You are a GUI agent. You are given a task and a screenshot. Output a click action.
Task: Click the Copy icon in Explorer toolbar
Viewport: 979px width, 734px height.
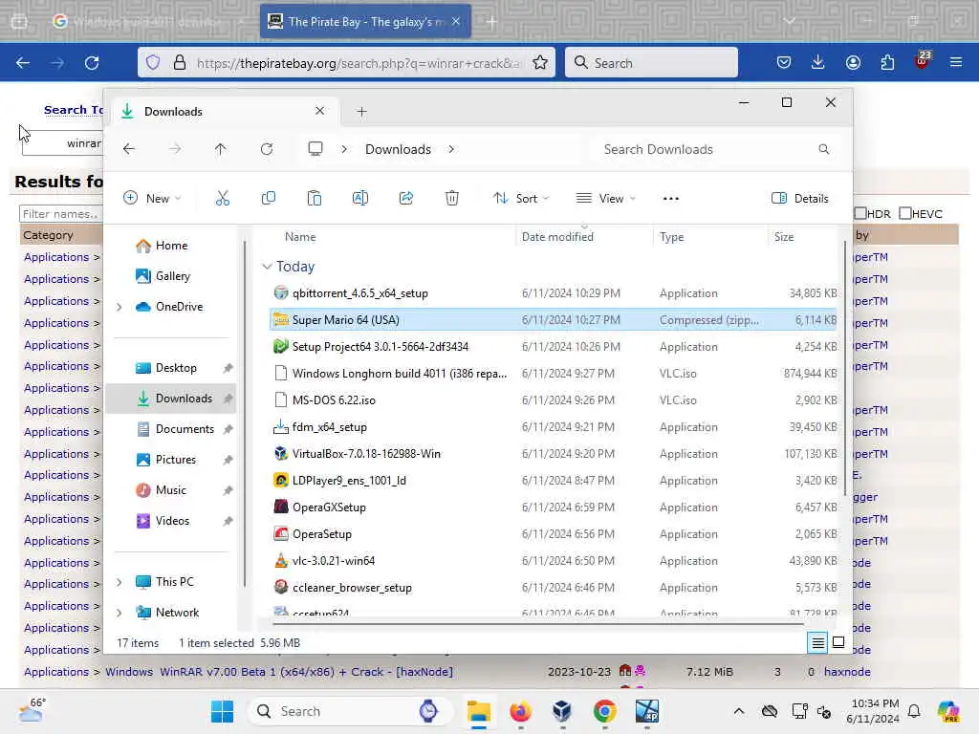(x=269, y=199)
